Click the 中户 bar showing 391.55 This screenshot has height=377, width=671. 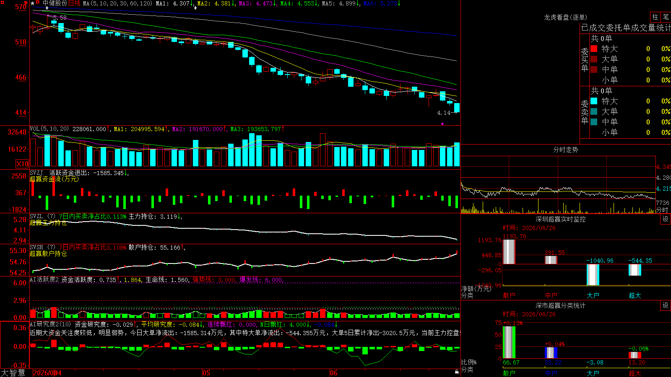[551, 260]
